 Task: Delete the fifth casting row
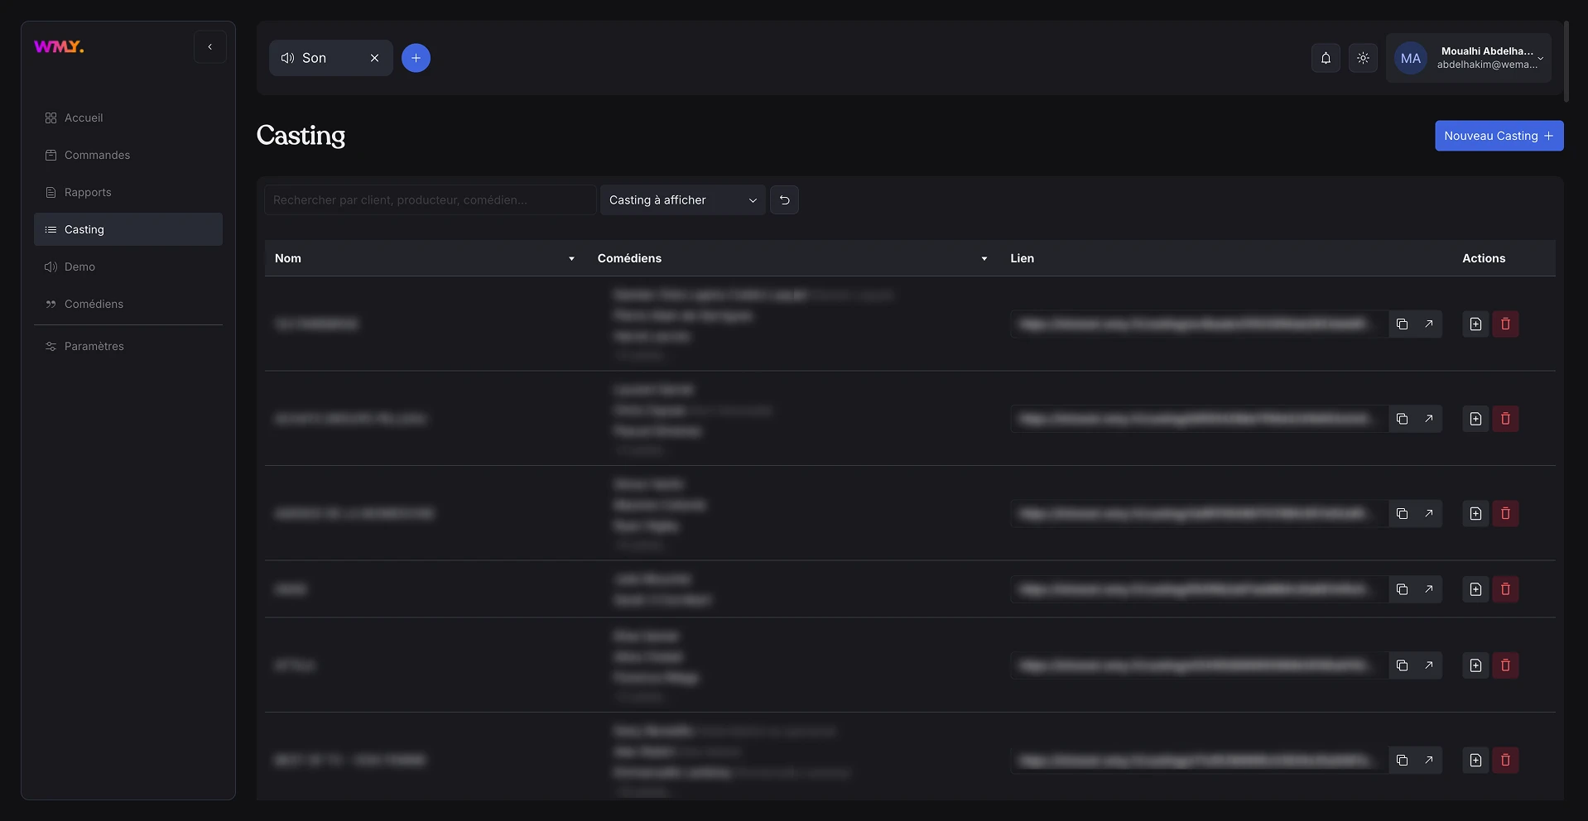tap(1505, 665)
